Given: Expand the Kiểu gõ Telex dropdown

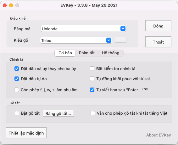Looking at the screenshot, I should pos(76,40).
